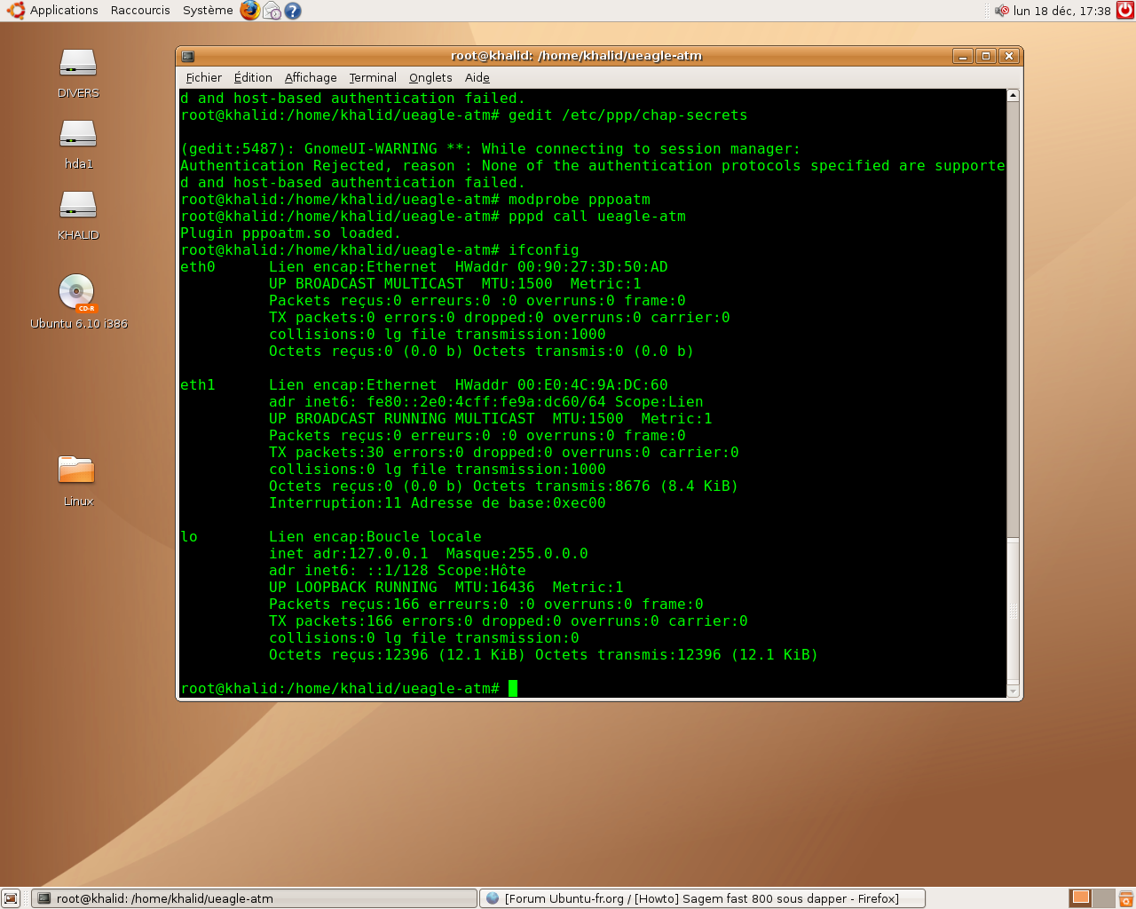Select the DIVERS drive desktop icon
Image resolution: width=1136 pixels, height=909 pixels.
(x=78, y=73)
